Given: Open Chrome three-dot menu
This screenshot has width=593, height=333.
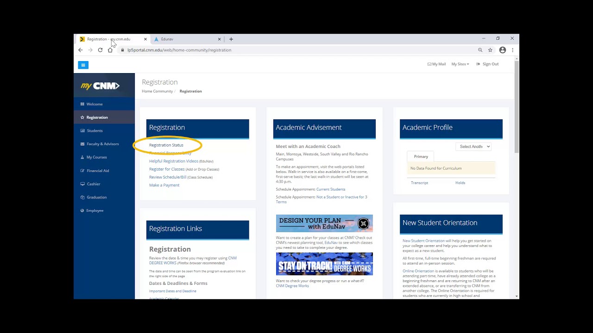Looking at the screenshot, I should point(512,50).
